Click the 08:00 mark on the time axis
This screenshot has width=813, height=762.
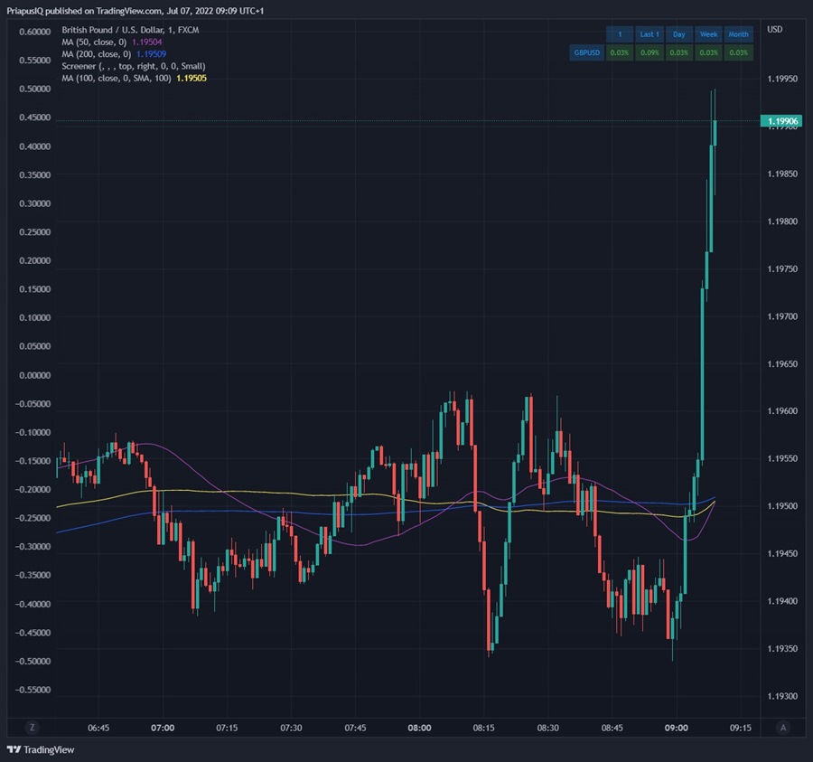tap(418, 728)
